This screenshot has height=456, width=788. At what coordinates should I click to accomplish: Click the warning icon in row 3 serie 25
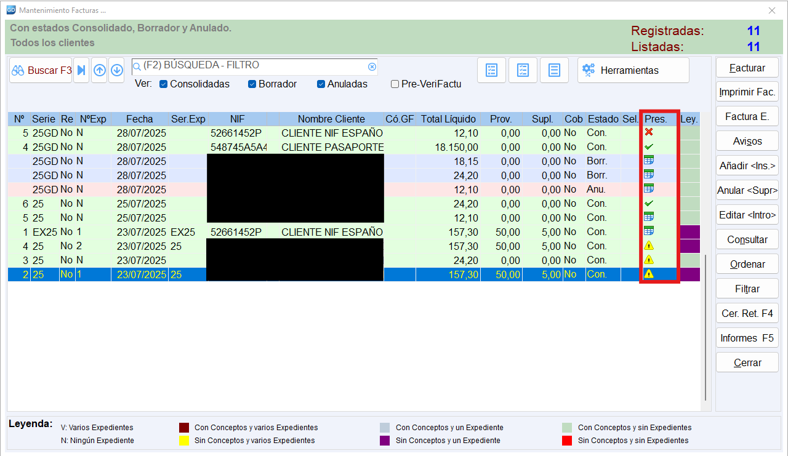[x=648, y=260]
